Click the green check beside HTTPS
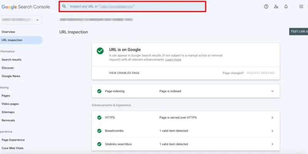This screenshot has height=154, width=308. pos(99,117)
